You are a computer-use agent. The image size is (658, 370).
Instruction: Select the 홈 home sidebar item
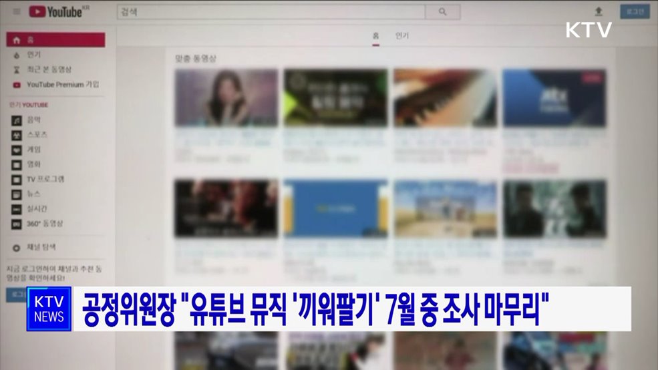click(x=55, y=40)
